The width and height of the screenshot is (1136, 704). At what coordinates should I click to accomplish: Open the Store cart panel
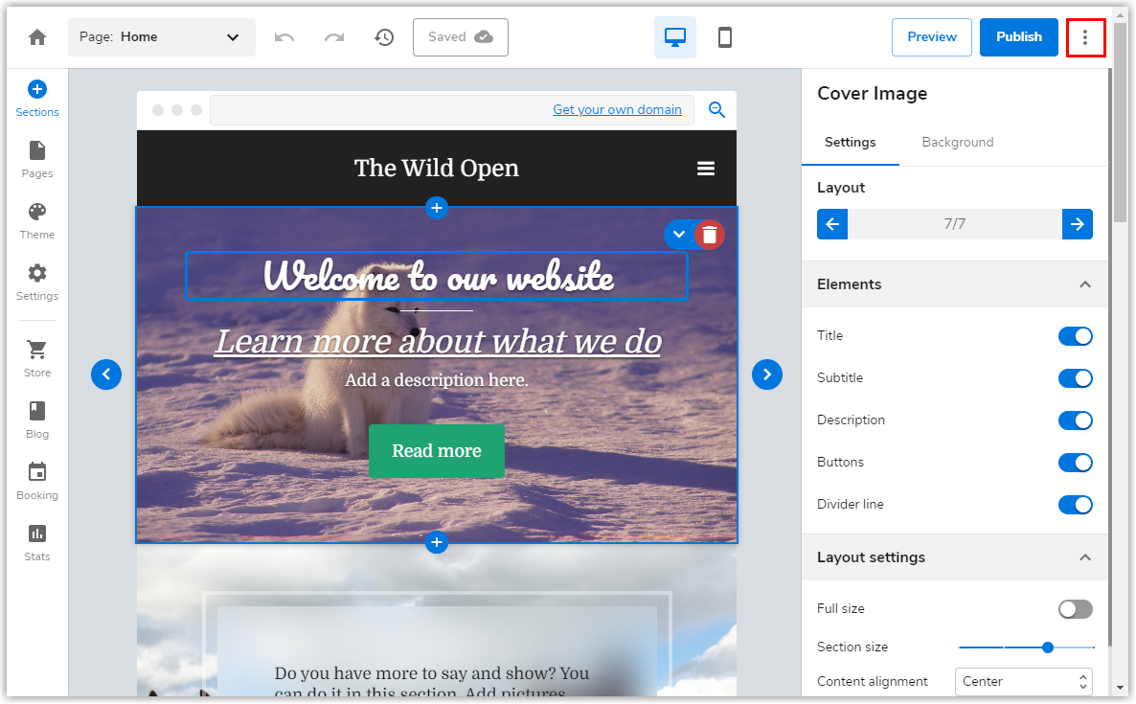pos(37,359)
